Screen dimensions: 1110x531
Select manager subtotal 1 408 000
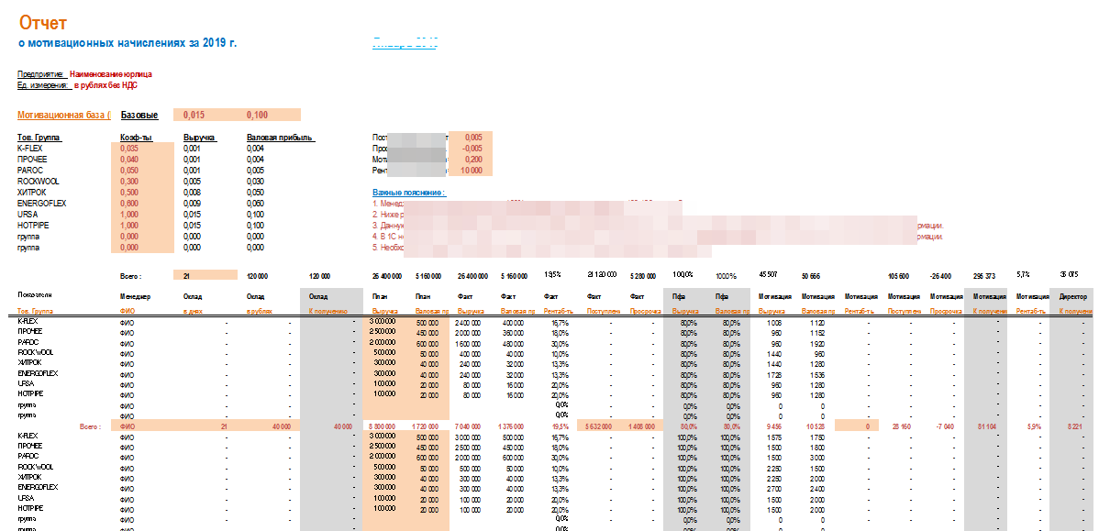pos(639,426)
